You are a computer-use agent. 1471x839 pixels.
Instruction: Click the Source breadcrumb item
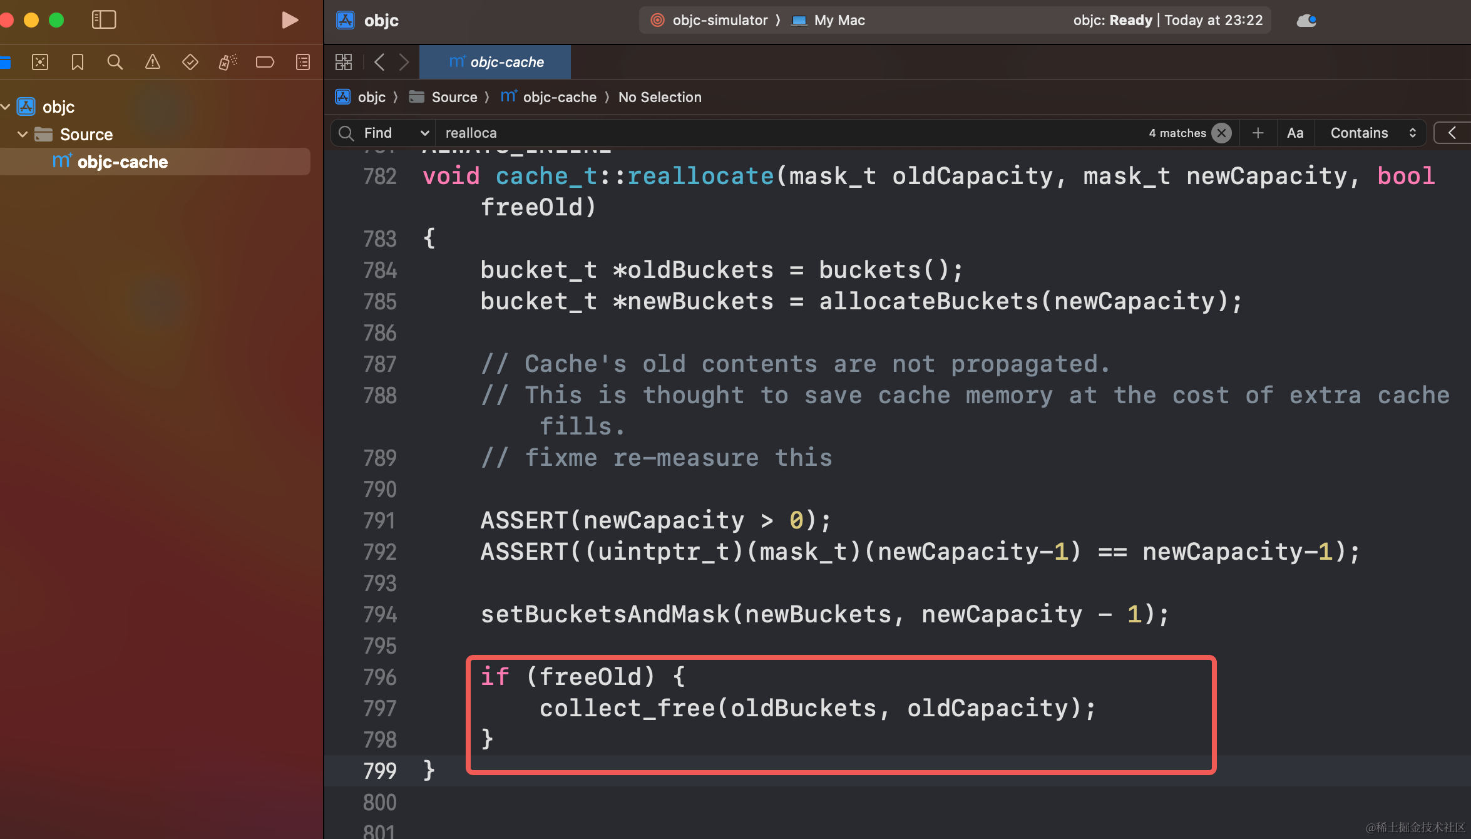point(454,97)
